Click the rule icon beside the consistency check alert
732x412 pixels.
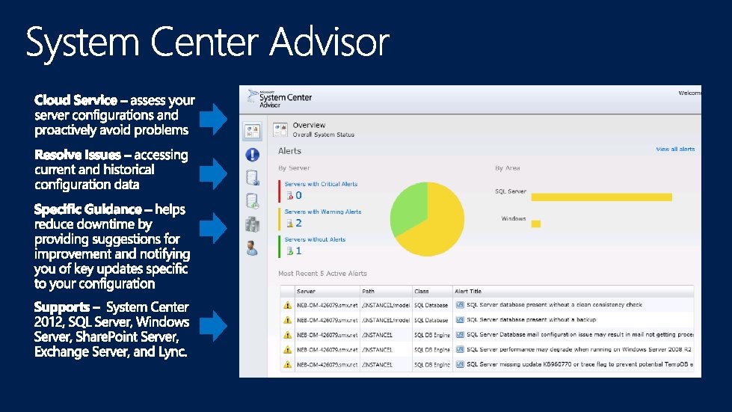[460, 305]
